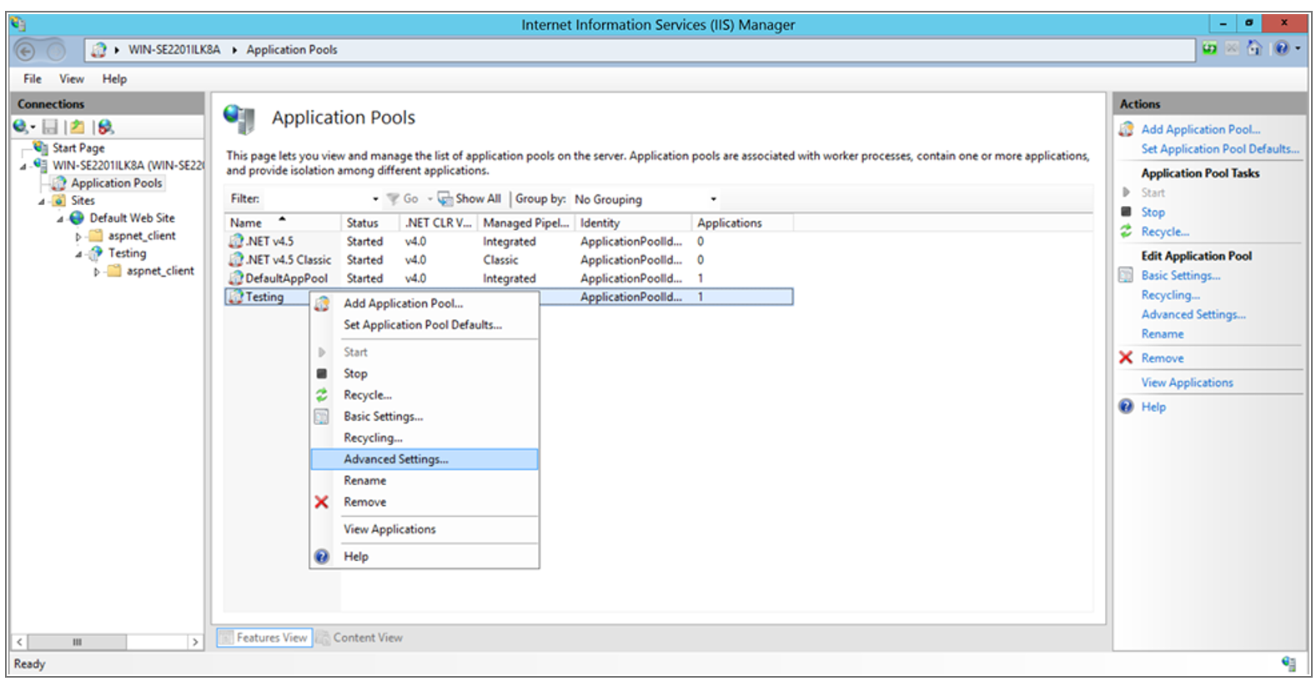1316x681 pixels.
Task: Click Rename link in Actions pane
Action: click(x=1163, y=333)
